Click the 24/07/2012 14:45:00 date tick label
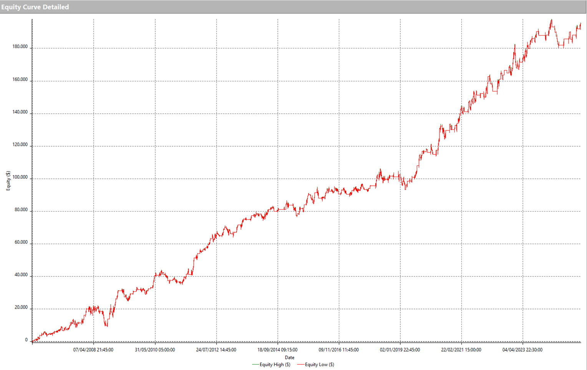 coord(217,350)
